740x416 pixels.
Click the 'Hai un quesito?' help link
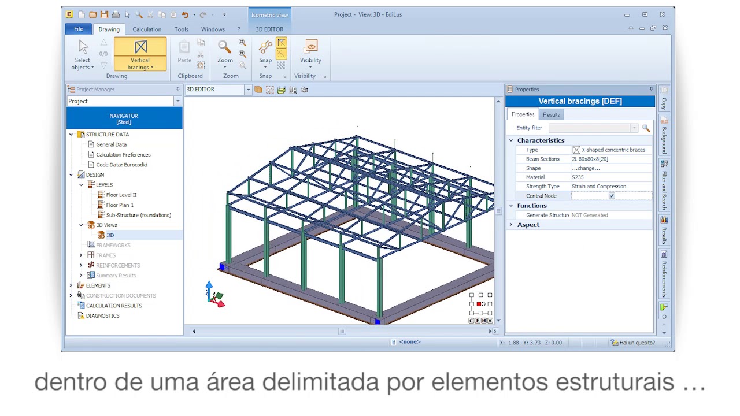tap(637, 343)
